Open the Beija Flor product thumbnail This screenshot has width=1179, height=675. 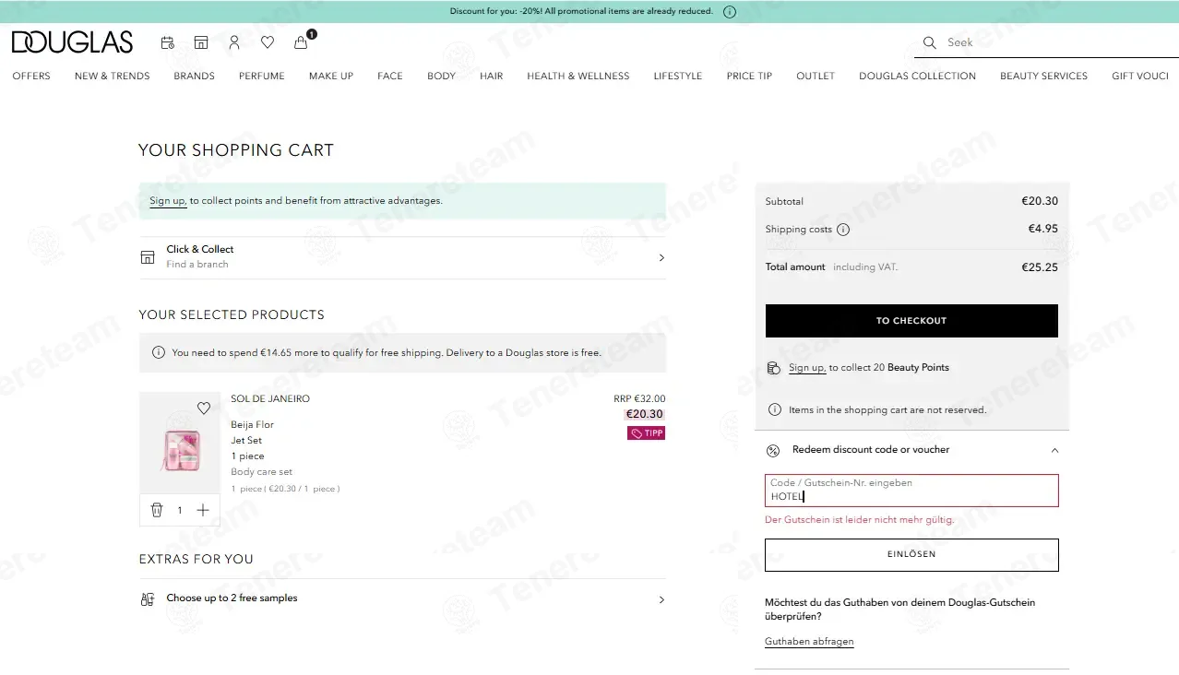click(x=180, y=444)
